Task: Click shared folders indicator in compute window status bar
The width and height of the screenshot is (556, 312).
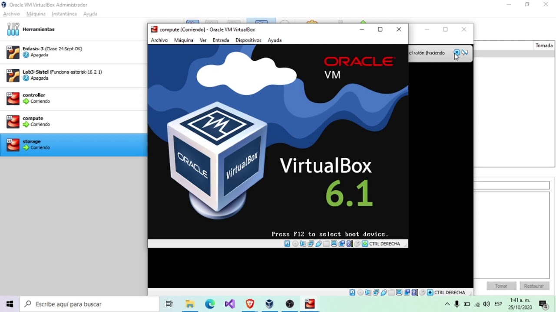Action: (326, 244)
